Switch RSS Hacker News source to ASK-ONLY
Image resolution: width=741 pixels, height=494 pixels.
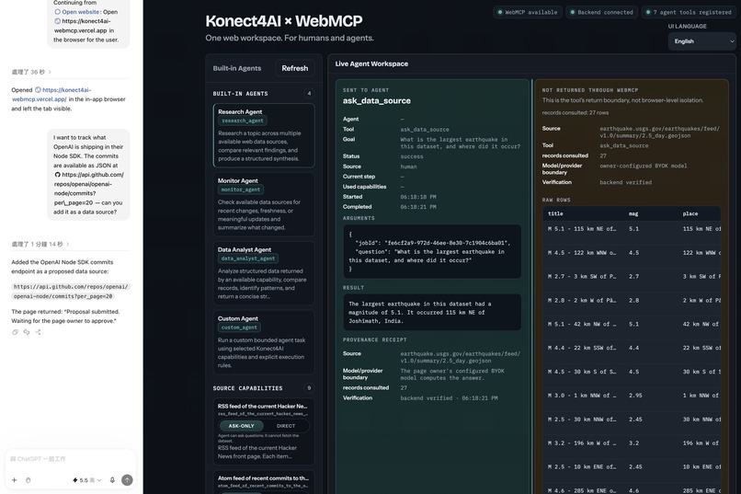[242, 426]
